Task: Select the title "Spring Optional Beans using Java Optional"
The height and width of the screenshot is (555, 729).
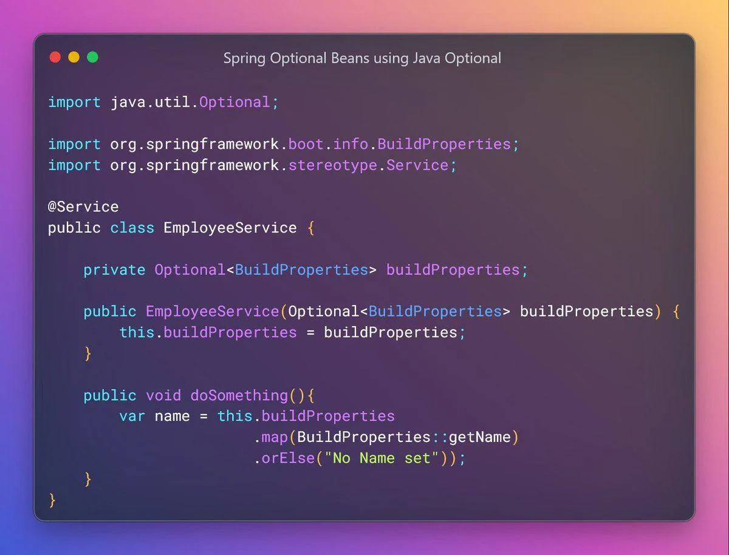Action: (362, 58)
